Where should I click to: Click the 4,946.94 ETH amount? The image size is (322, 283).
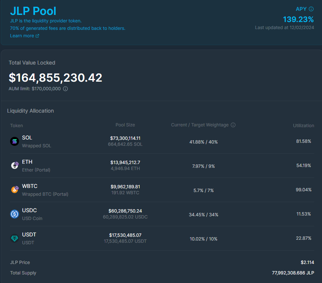(125, 169)
